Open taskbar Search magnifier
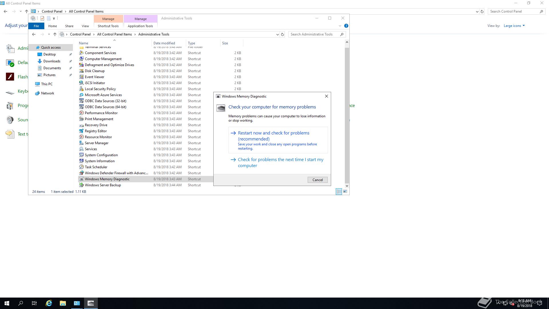Viewport: 549px width, 309px height. point(21,303)
